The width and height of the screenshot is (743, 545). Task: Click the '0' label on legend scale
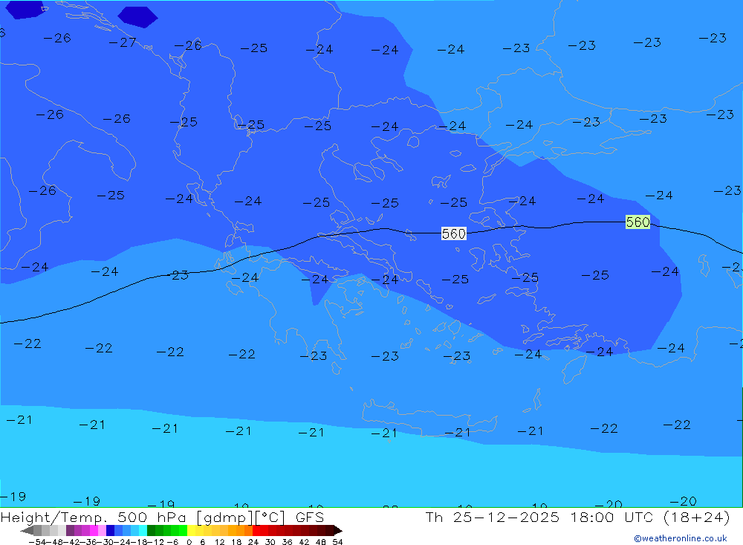coord(189,542)
